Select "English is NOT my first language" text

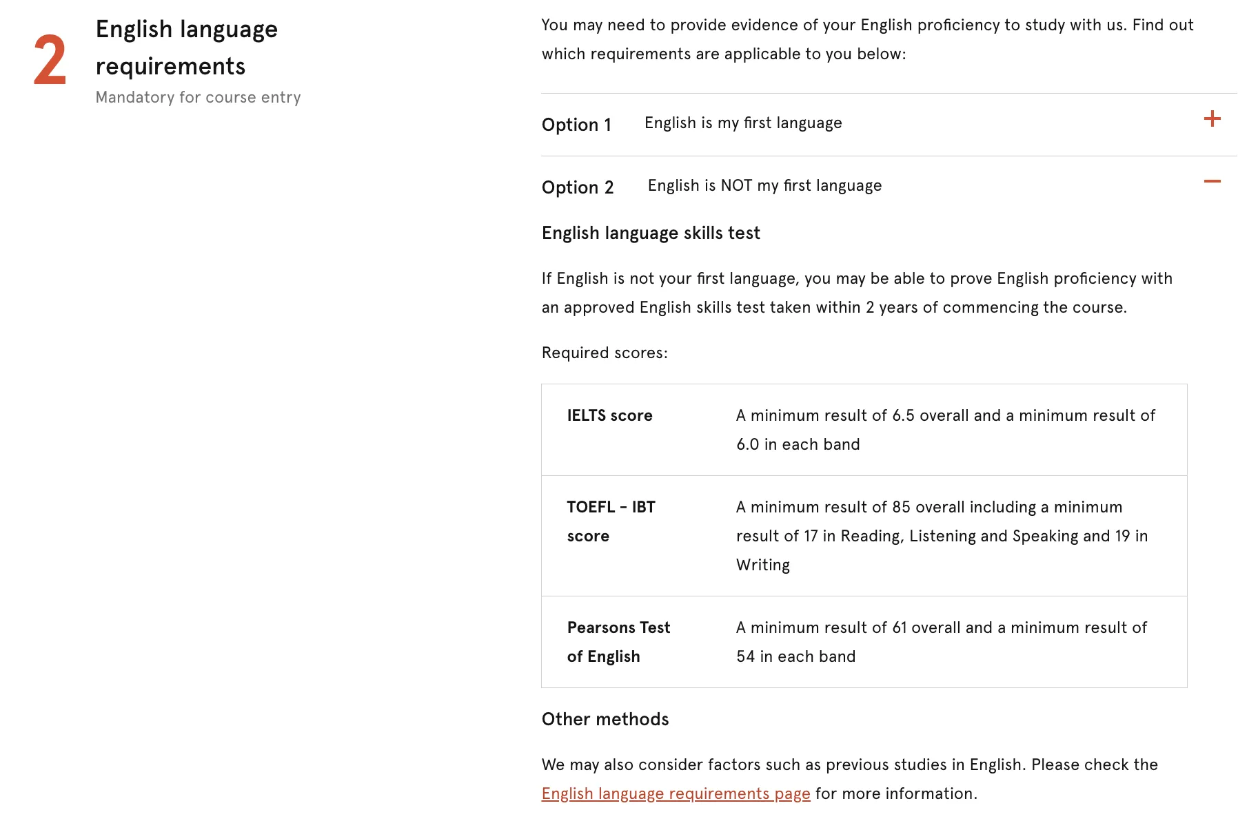764,185
